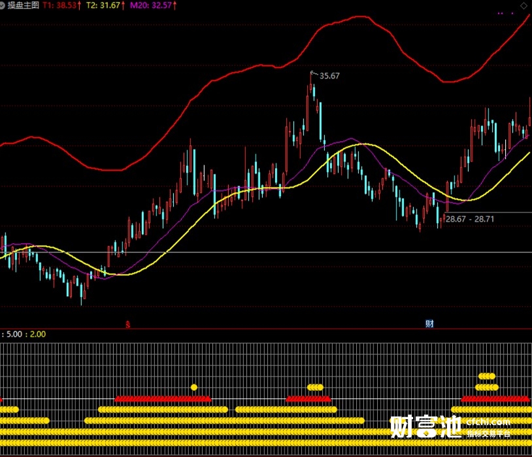Click the purple dots at top right
The image size is (532, 457).
click(505, 12)
